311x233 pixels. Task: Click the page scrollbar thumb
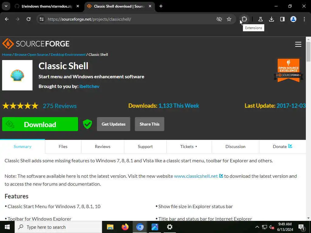(309, 52)
